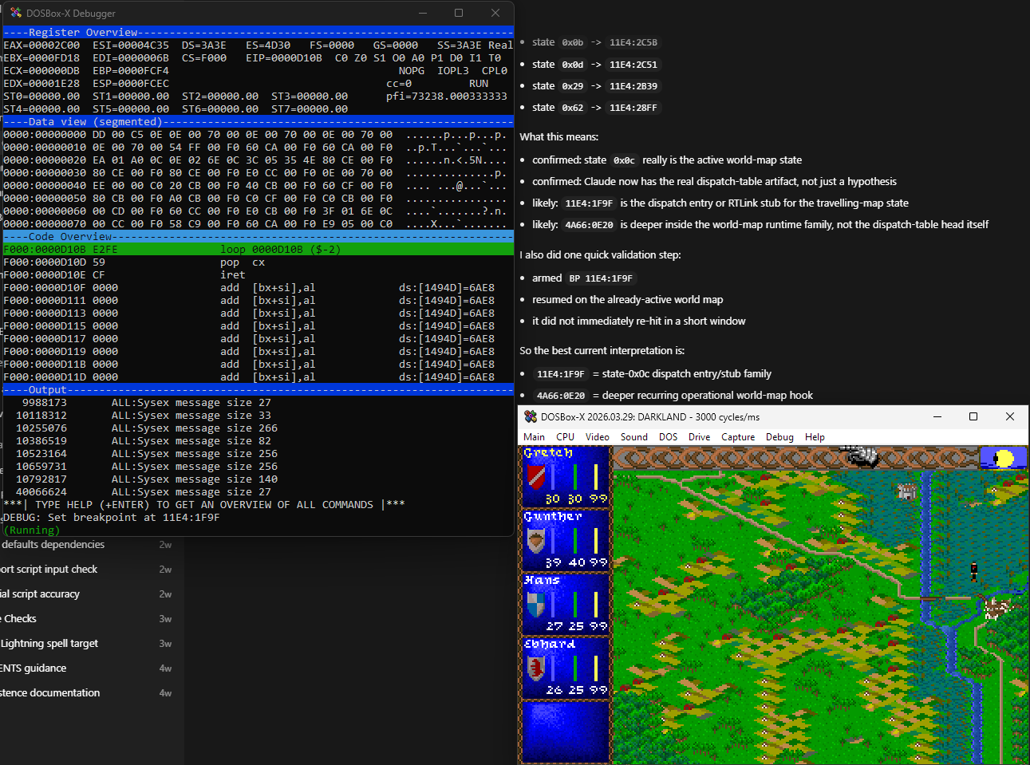Open the Capture menu in DOSBox-X
The height and width of the screenshot is (765, 1030).
click(738, 437)
